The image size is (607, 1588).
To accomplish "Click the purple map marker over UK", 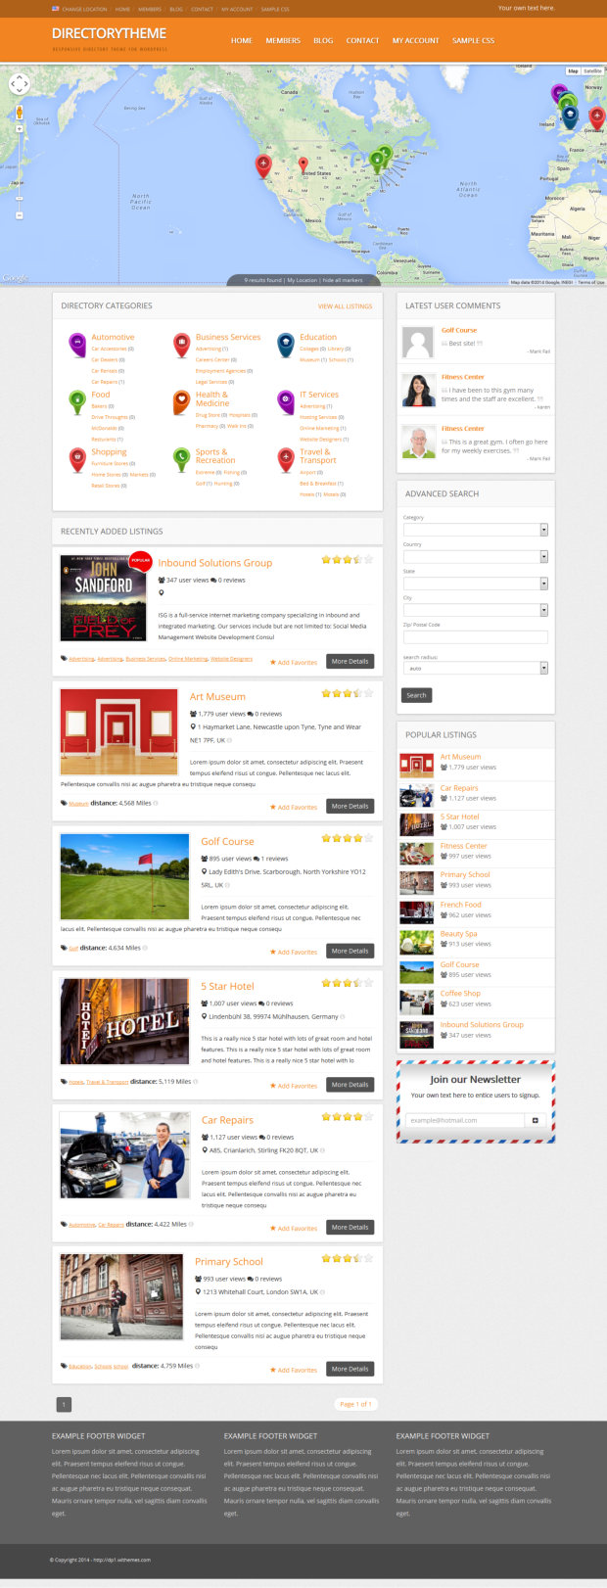I will [560, 94].
